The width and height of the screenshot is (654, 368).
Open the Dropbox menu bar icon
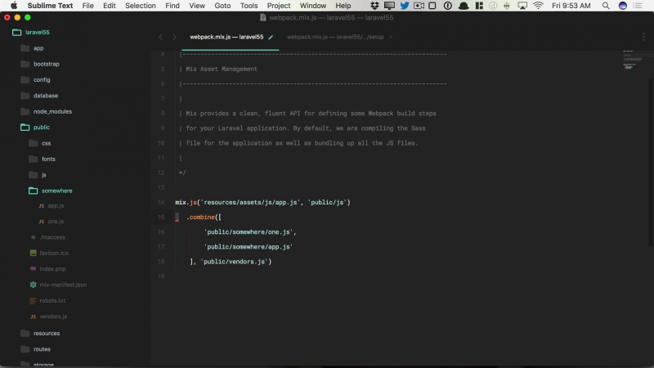[x=374, y=6]
